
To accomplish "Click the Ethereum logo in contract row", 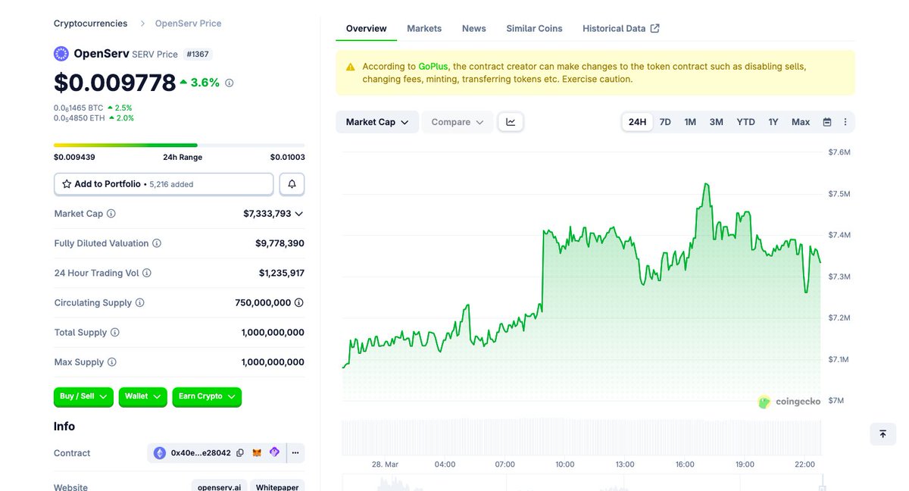I will (x=160, y=453).
